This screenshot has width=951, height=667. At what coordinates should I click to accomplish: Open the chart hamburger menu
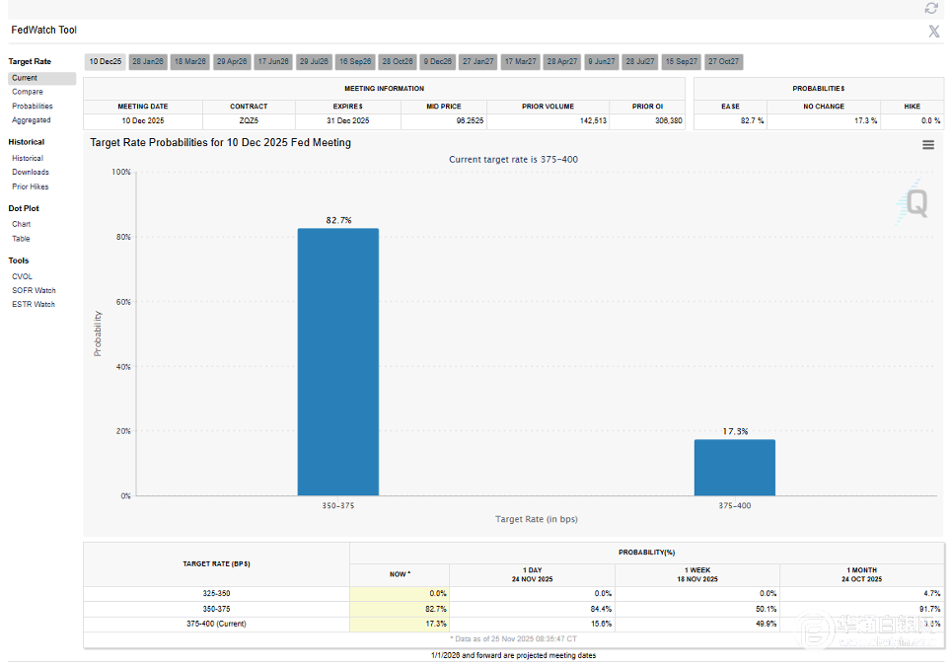click(927, 145)
